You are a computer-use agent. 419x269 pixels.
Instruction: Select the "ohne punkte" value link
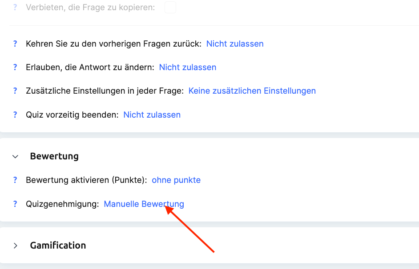[x=176, y=180]
